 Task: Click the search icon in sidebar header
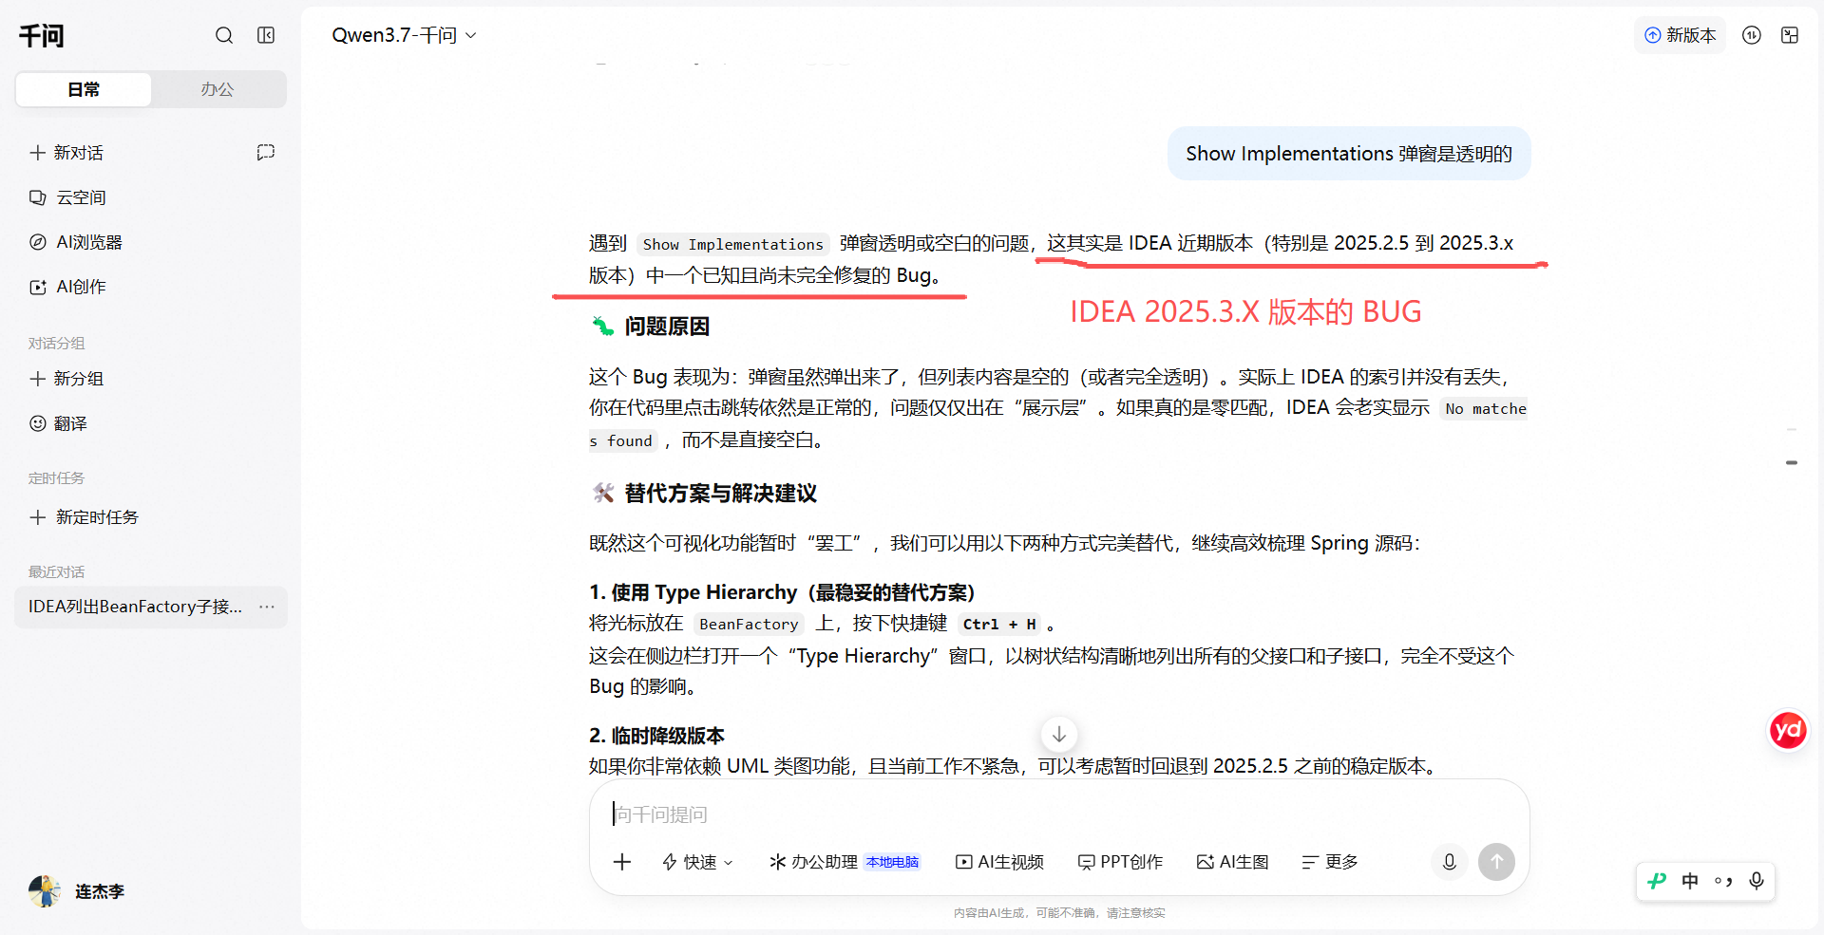(x=224, y=35)
